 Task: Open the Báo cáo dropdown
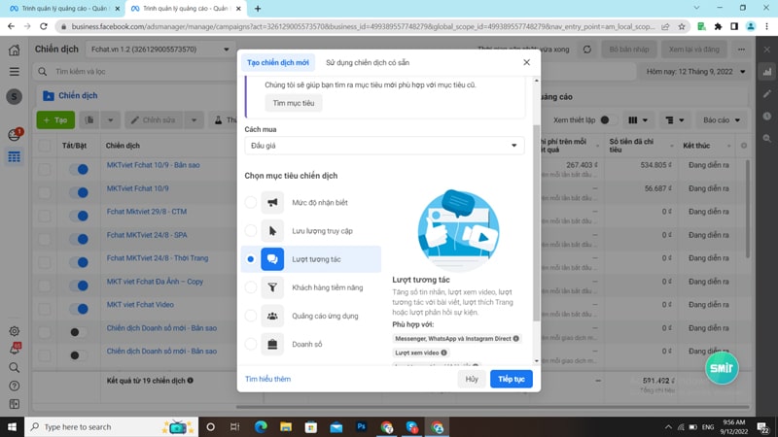[x=722, y=119]
